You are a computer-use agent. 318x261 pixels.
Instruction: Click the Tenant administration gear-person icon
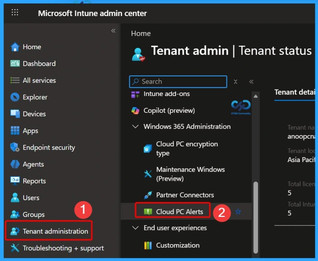coord(15,231)
